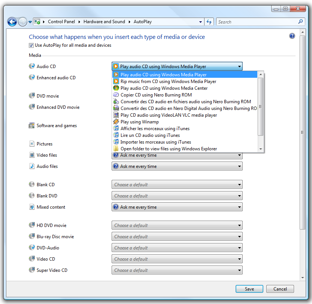Click the Blu-ray Disc movie icon
This screenshot has height=304, width=312.
click(x=32, y=236)
